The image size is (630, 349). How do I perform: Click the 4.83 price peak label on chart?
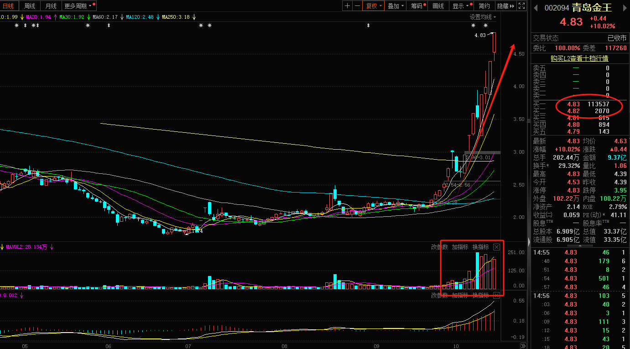pyautogui.click(x=480, y=35)
